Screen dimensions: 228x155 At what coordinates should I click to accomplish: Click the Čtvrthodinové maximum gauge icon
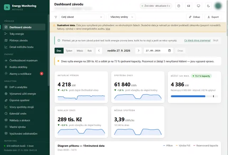[x=6, y=60]
